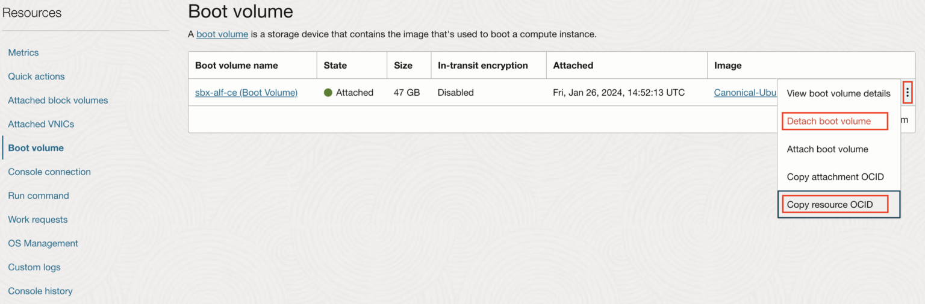Click the three-dot actions menu icon
925x304 pixels.
pos(908,93)
